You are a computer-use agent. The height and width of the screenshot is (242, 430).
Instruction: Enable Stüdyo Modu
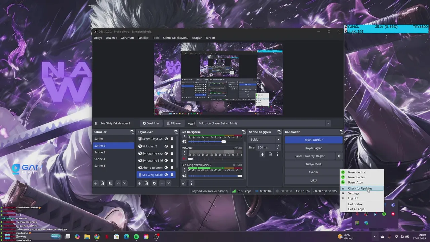[x=313, y=164]
